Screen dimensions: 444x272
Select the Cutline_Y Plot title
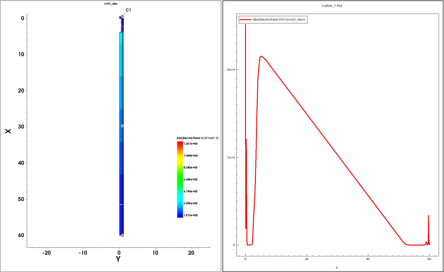332,6
